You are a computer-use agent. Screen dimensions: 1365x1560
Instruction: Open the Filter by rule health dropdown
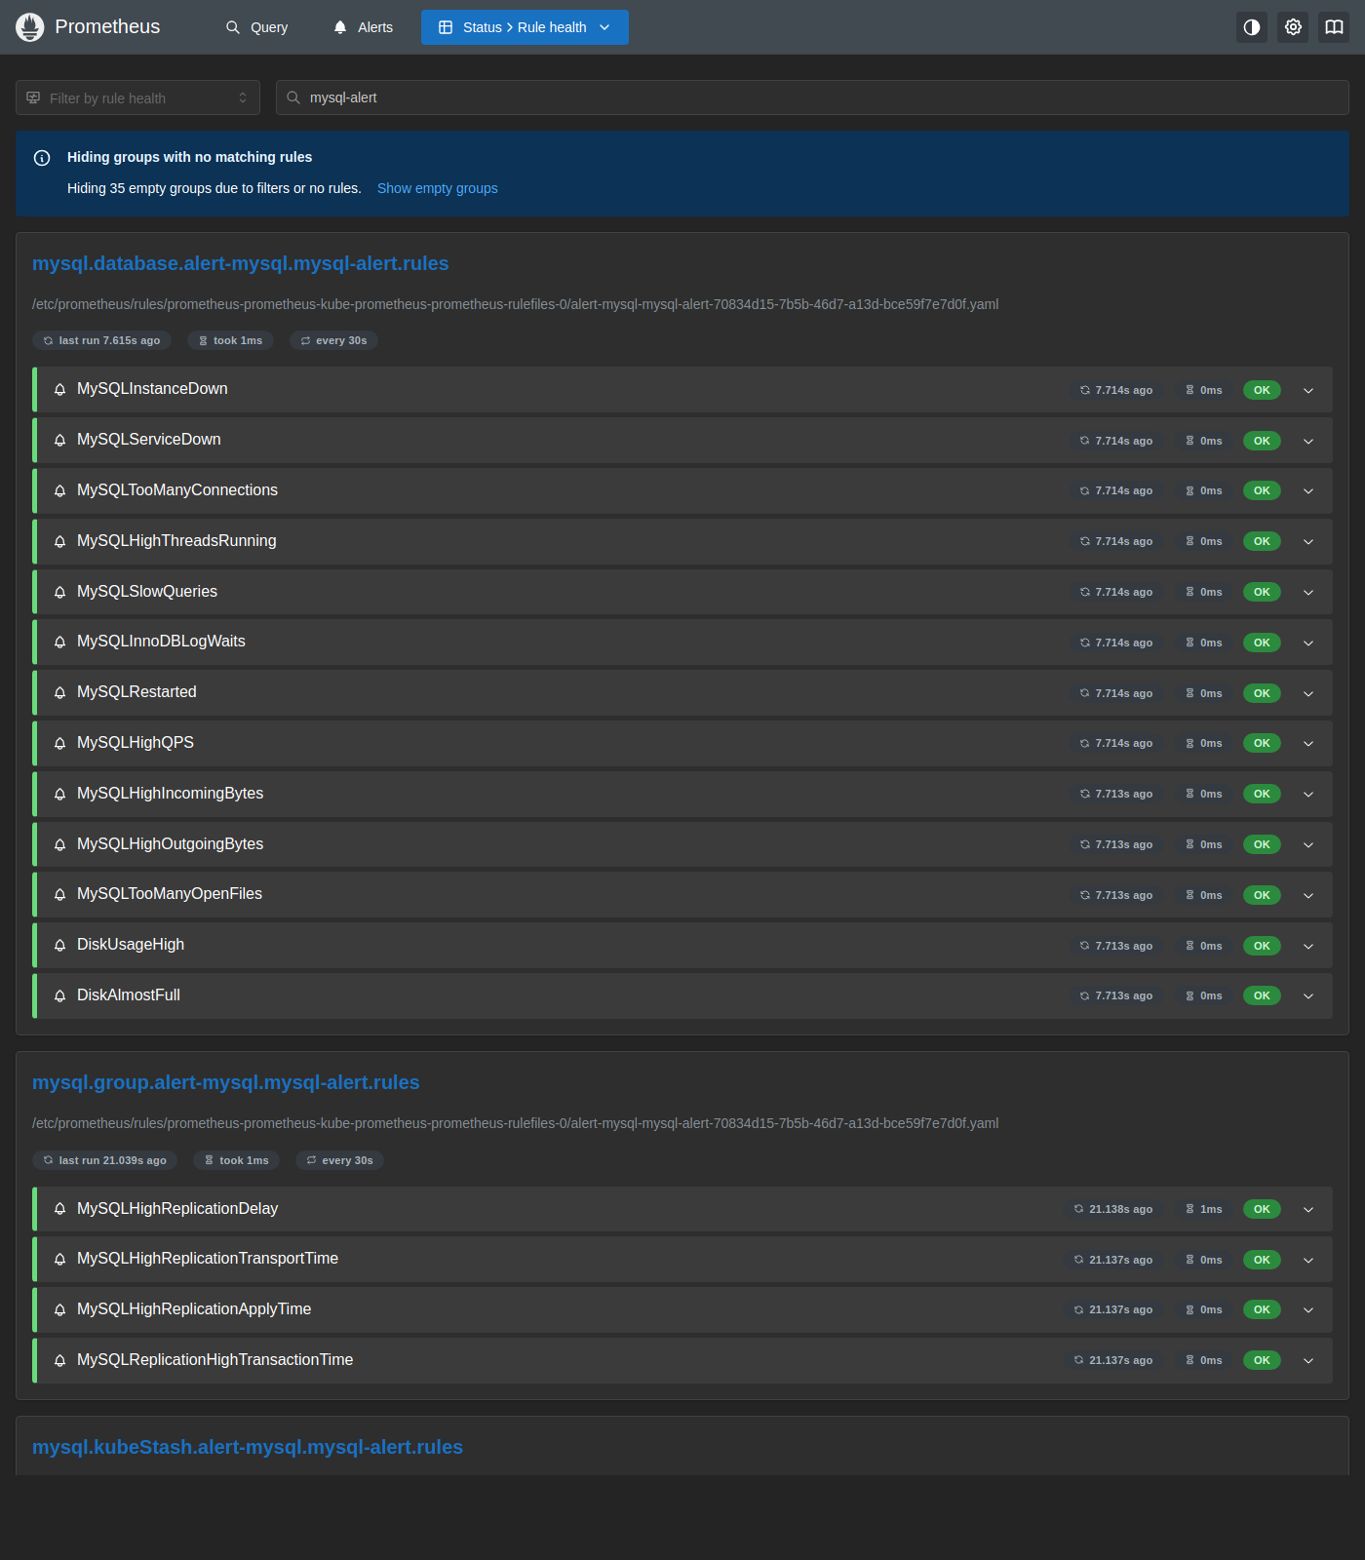(137, 97)
